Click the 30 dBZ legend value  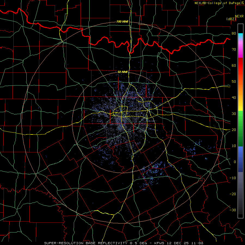234,114
